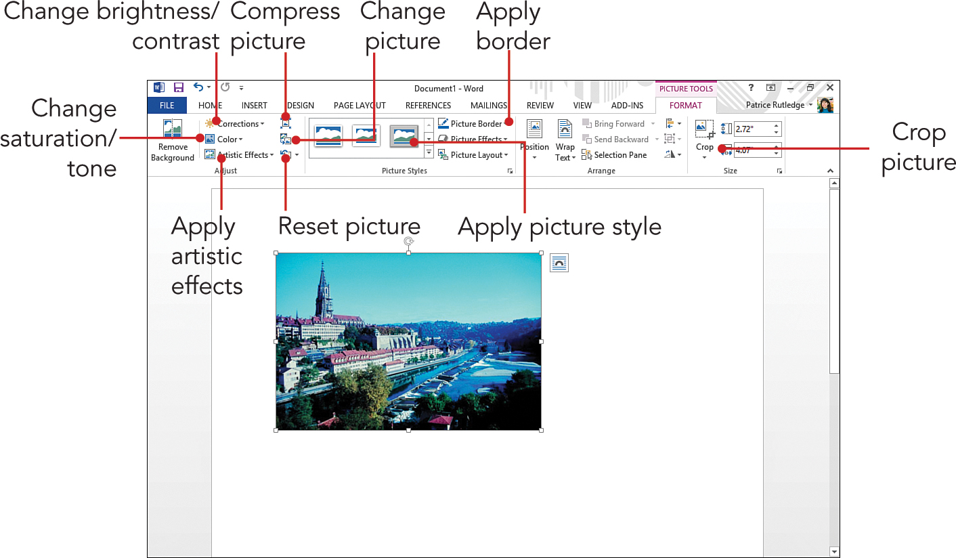
Task: Apply the first picture style thumbnail
Action: (328, 136)
